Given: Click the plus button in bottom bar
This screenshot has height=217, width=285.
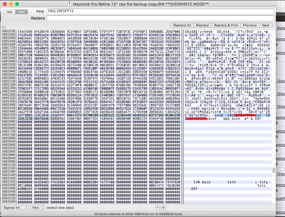Looking at the screenshot, I should [x=163, y=208].
